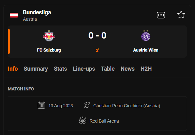
Task: Click the Austria Wien team name
Action: [x=146, y=50]
